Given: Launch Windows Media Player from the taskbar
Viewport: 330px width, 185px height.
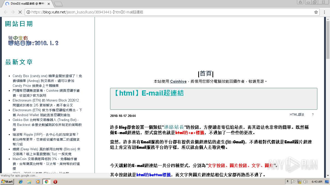Looking at the screenshot, I should [x=38, y=182].
